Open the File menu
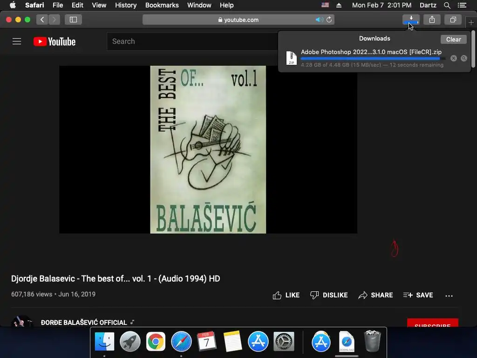The height and width of the screenshot is (358, 477). coord(58,5)
